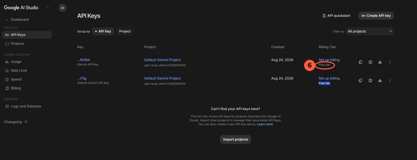Open more options for ...NVBA key
Screen dimensions: 417x160
click(x=390, y=62)
